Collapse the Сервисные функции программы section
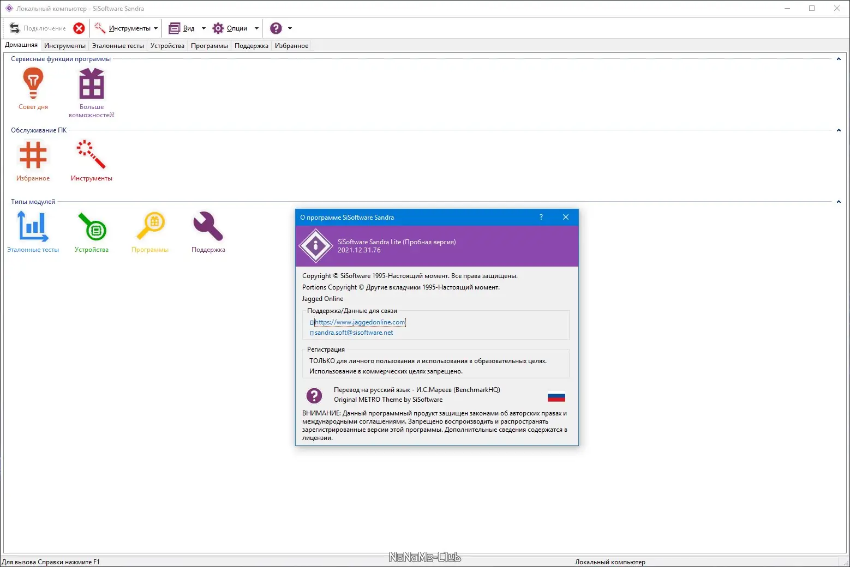Viewport: 850px width, 567px height. click(x=839, y=59)
